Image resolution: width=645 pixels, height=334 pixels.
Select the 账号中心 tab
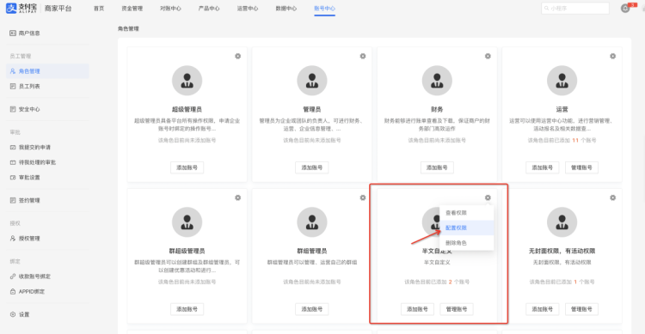[x=324, y=9]
